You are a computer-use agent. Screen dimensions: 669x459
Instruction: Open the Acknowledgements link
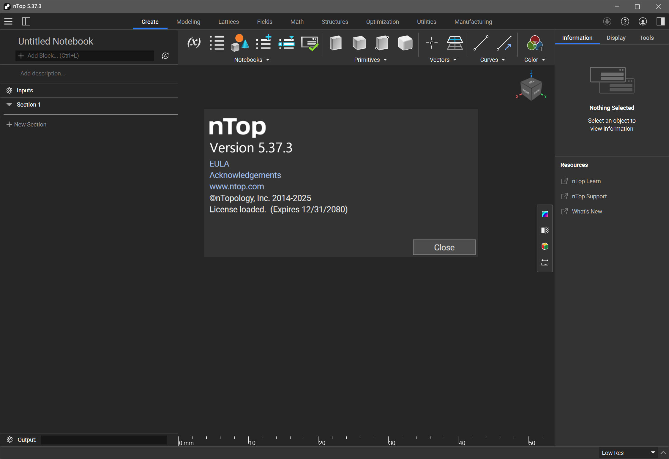(x=245, y=175)
